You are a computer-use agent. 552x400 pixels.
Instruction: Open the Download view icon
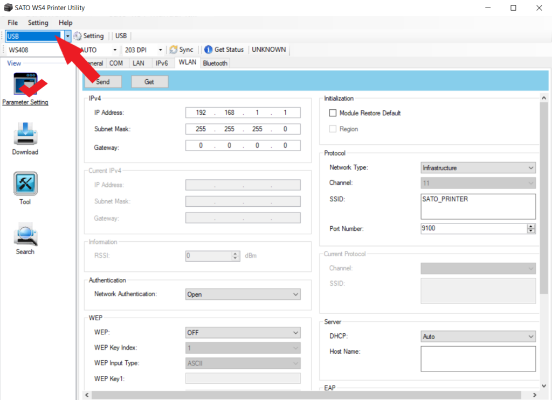click(25, 134)
